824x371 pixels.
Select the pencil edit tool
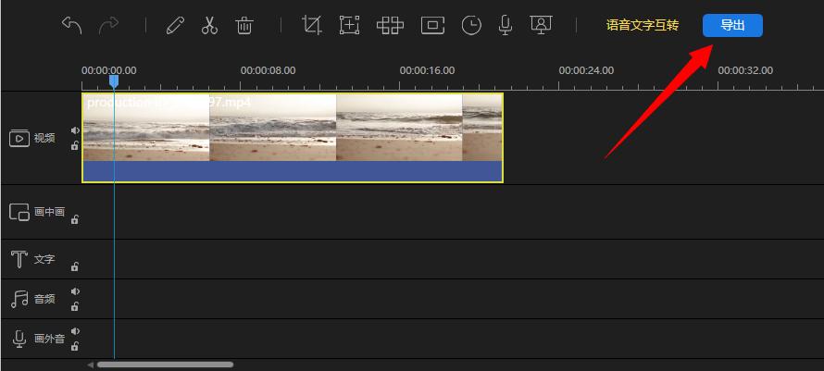coord(175,25)
